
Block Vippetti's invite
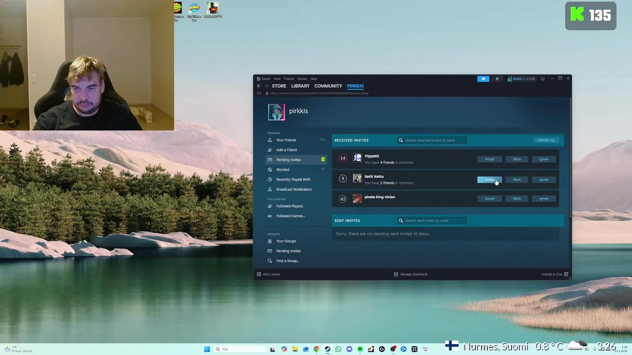point(517,159)
